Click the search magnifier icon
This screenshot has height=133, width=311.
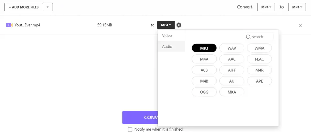click(x=248, y=37)
